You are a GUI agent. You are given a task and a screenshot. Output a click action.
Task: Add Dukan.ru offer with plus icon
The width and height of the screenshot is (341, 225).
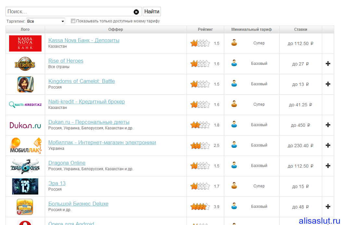point(328,125)
